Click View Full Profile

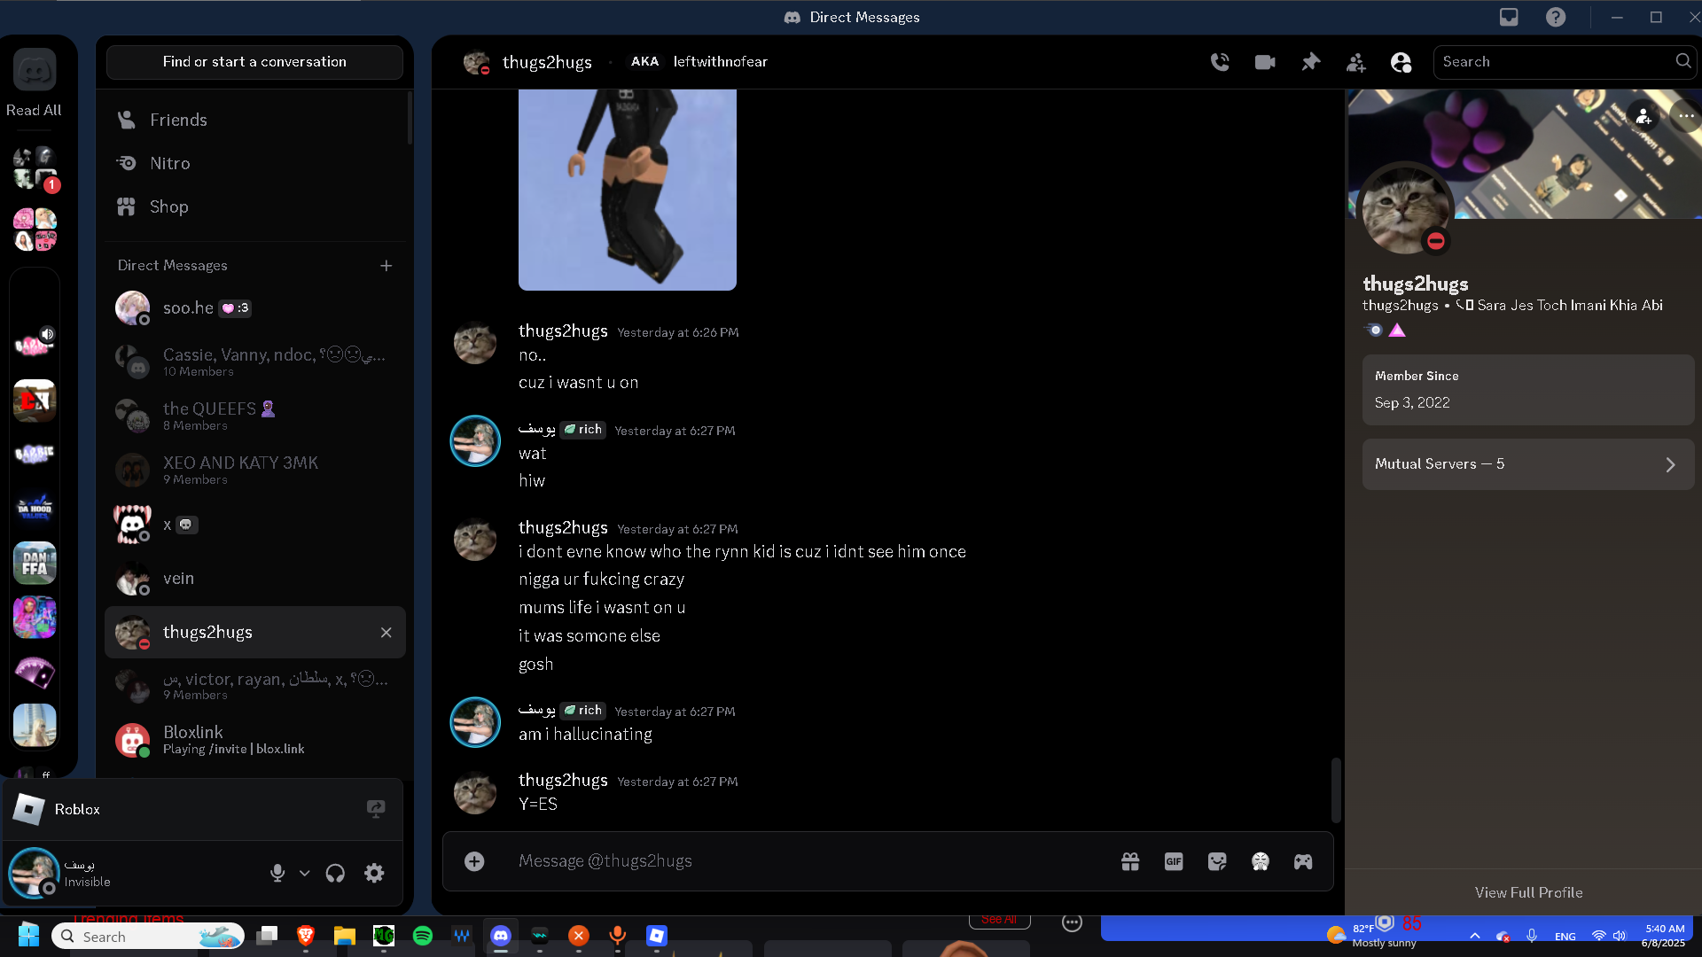(x=1528, y=892)
